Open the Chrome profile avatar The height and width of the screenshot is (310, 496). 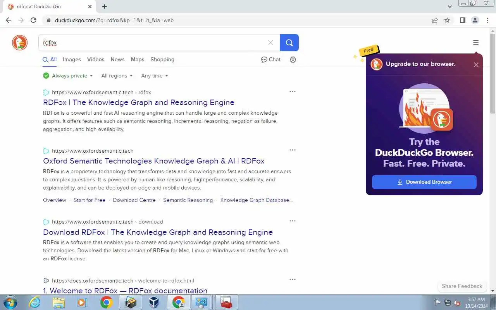(x=475, y=20)
